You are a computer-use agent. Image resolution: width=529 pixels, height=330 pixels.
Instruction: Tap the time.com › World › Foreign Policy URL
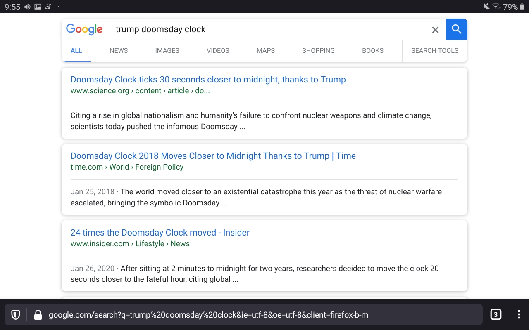(x=127, y=167)
